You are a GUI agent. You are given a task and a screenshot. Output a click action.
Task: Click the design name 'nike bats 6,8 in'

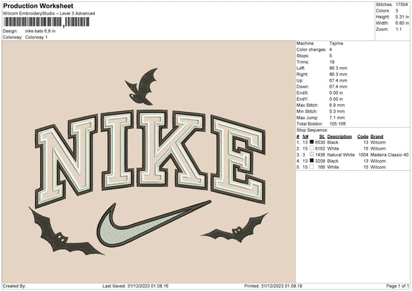[41, 31]
